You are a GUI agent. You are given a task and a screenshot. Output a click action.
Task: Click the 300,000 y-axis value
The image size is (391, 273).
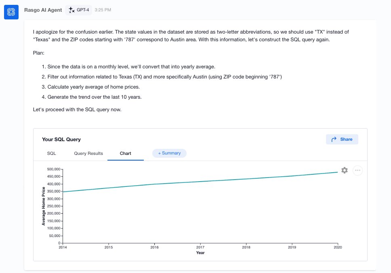[54, 199]
